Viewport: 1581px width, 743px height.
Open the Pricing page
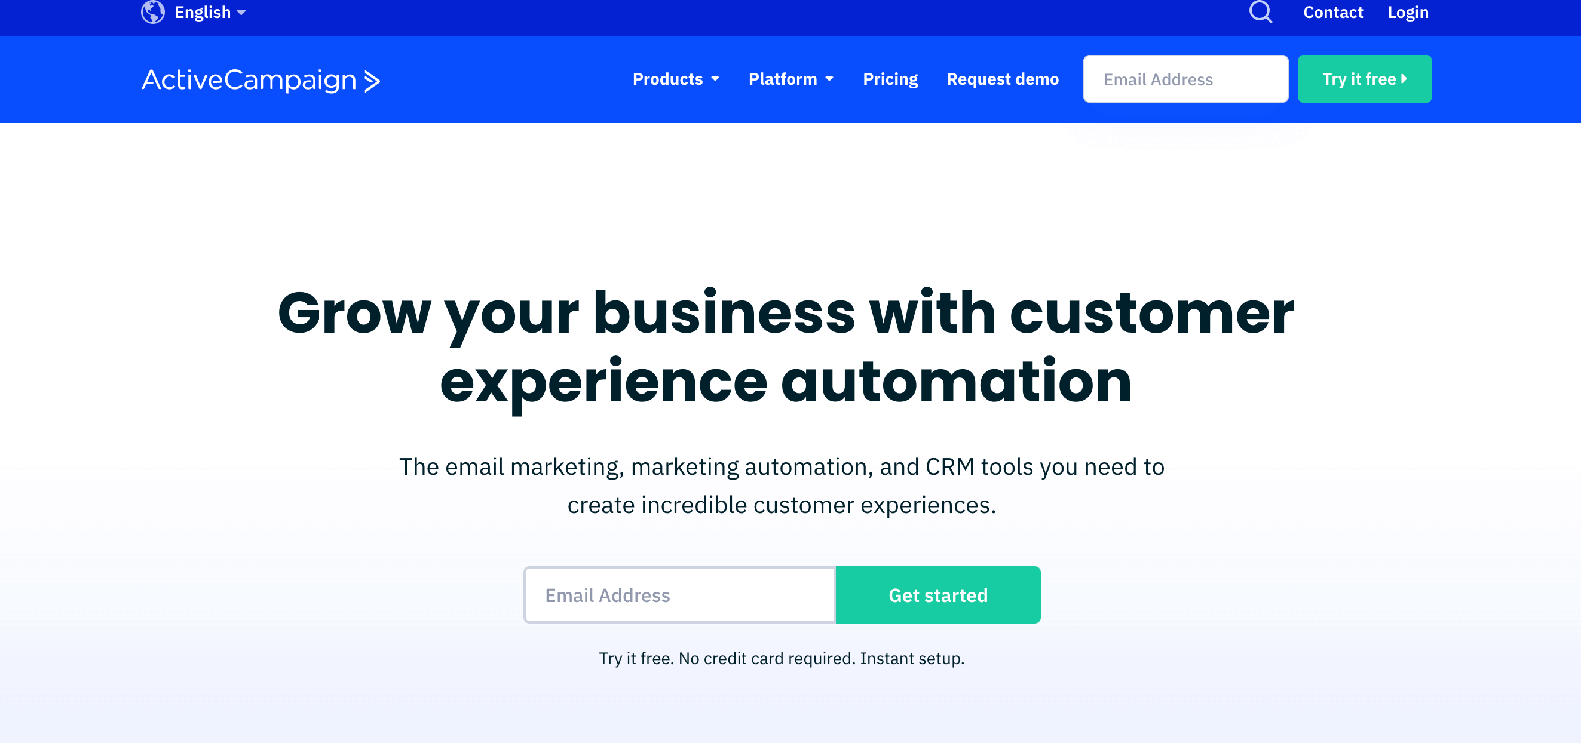point(889,79)
